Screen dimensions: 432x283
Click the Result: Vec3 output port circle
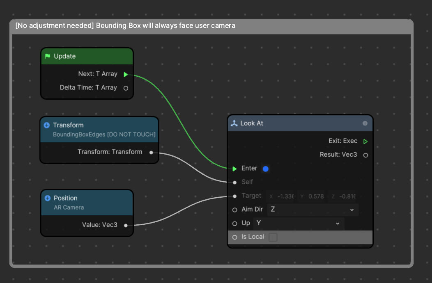[365, 155]
